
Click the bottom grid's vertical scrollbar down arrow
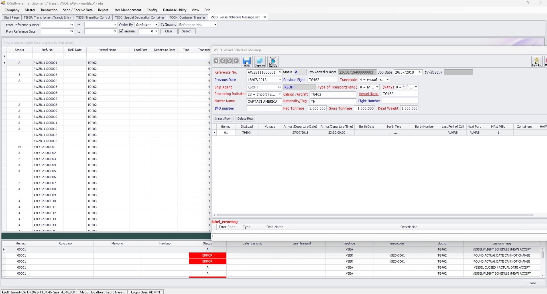542,275
